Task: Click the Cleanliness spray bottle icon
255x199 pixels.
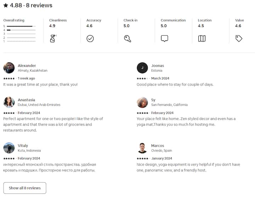Action: (x=53, y=39)
